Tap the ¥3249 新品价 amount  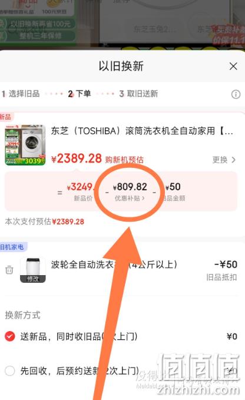[x=81, y=187]
